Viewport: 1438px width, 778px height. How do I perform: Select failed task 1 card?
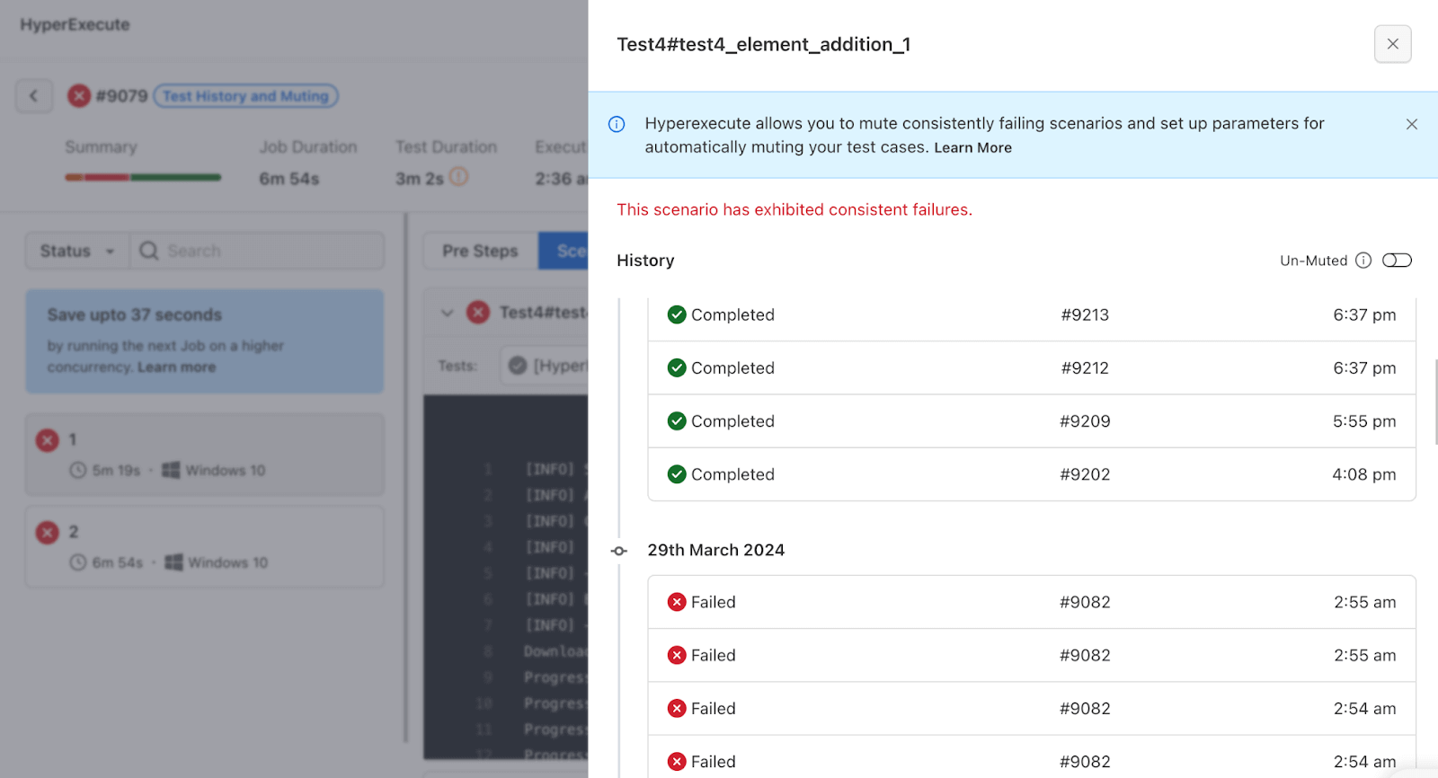[x=205, y=455]
